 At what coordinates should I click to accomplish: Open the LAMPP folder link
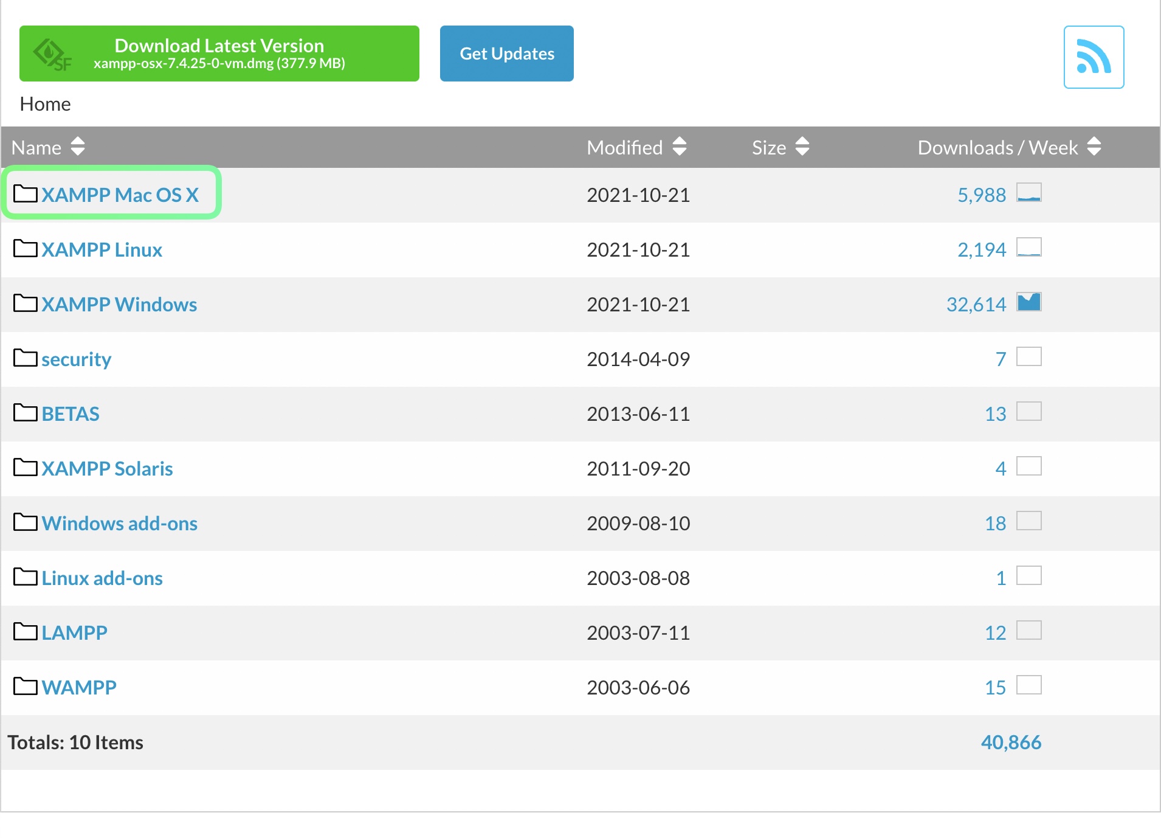[x=74, y=632]
